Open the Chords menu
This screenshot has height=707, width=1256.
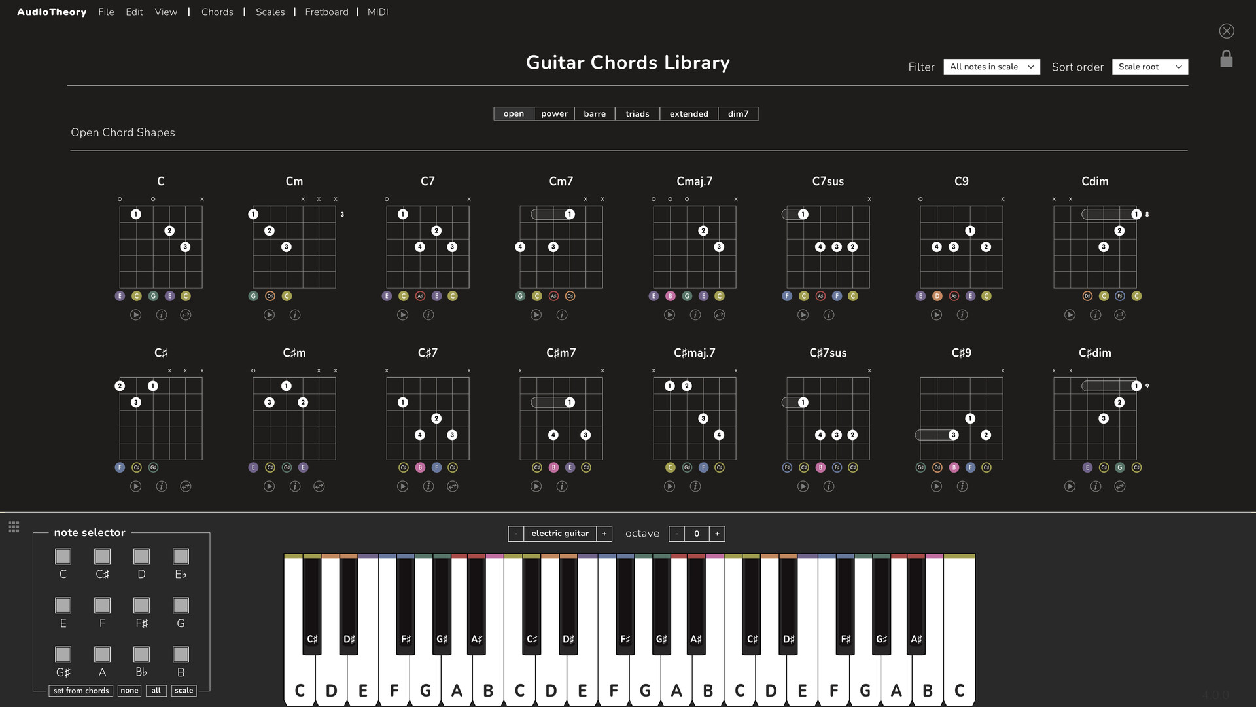(217, 12)
